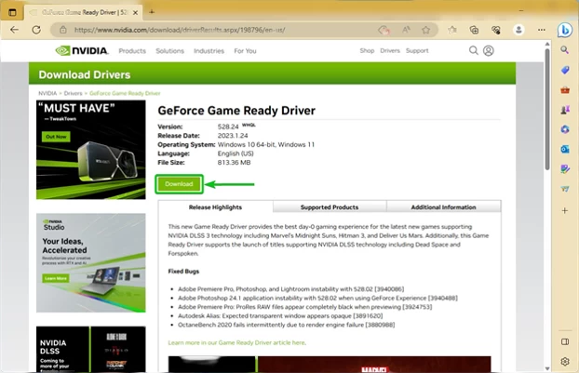Viewport: 579px width, 373px height.
Task: Click the browser Back arrow
Action: tap(14, 30)
